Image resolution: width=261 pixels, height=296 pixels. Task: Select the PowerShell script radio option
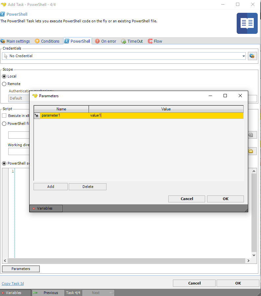click(x=4, y=163)
